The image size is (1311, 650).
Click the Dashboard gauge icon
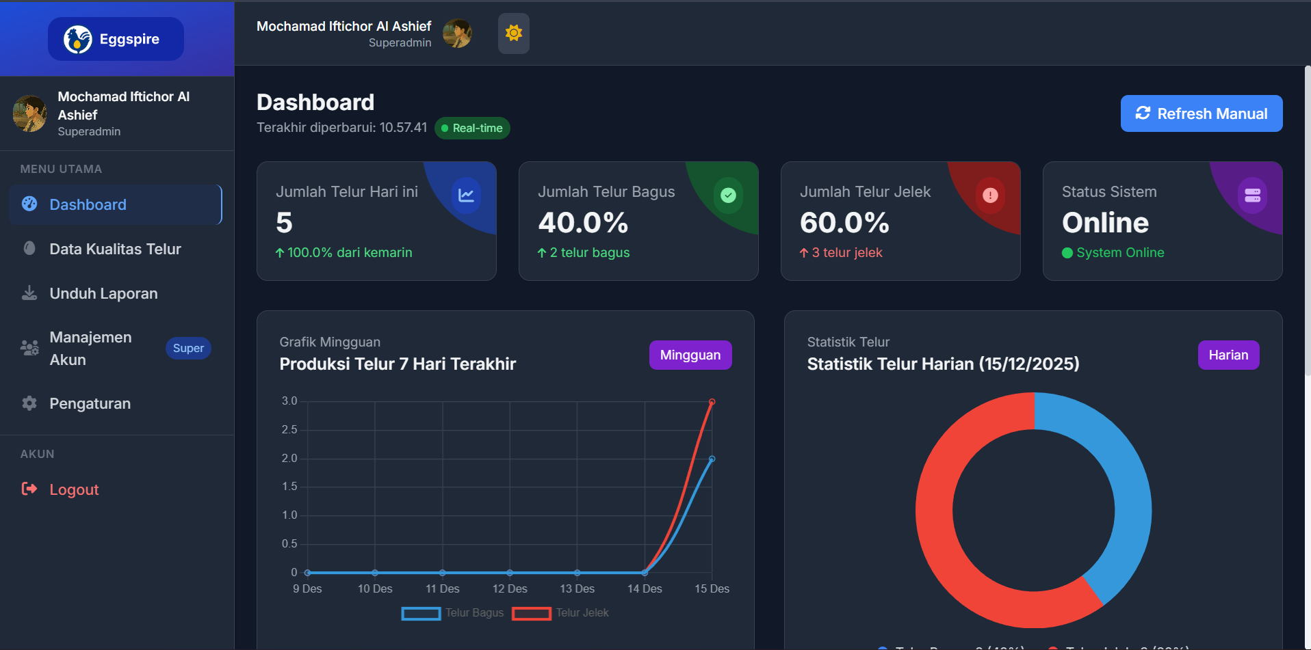(29, 204)
